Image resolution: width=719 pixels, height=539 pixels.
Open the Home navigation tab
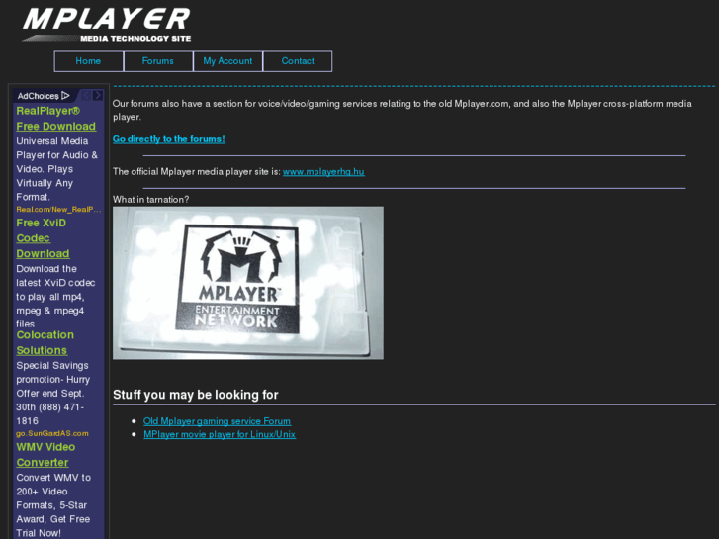tap(88, 61)
